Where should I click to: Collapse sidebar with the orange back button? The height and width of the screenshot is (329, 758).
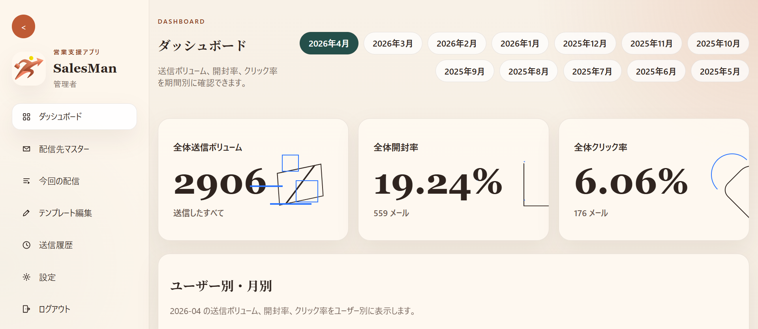pos(23,26)
